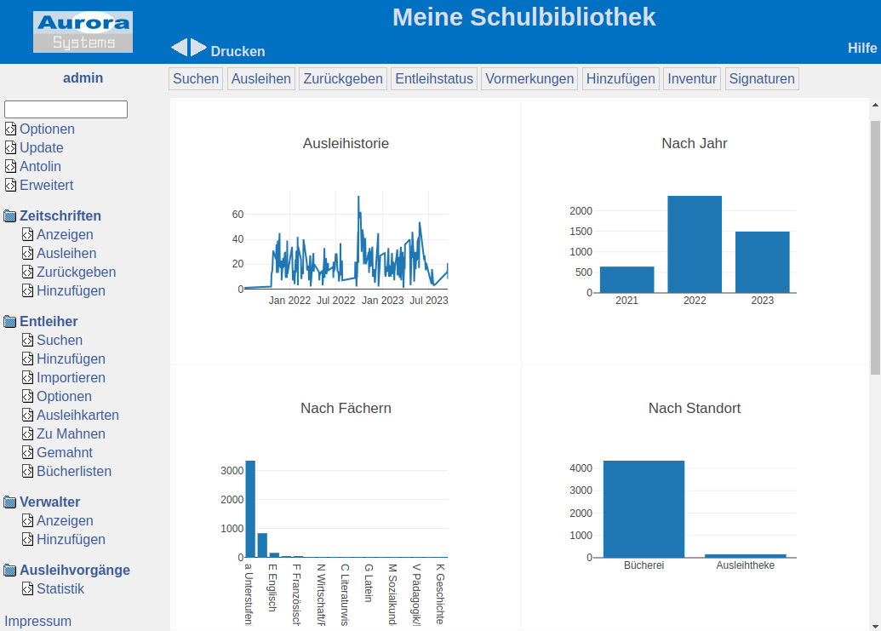This screenshot has width=881, height=631.
Task: Click the page icon next to Ausleihkarten
Action: (x=27, y=416)
